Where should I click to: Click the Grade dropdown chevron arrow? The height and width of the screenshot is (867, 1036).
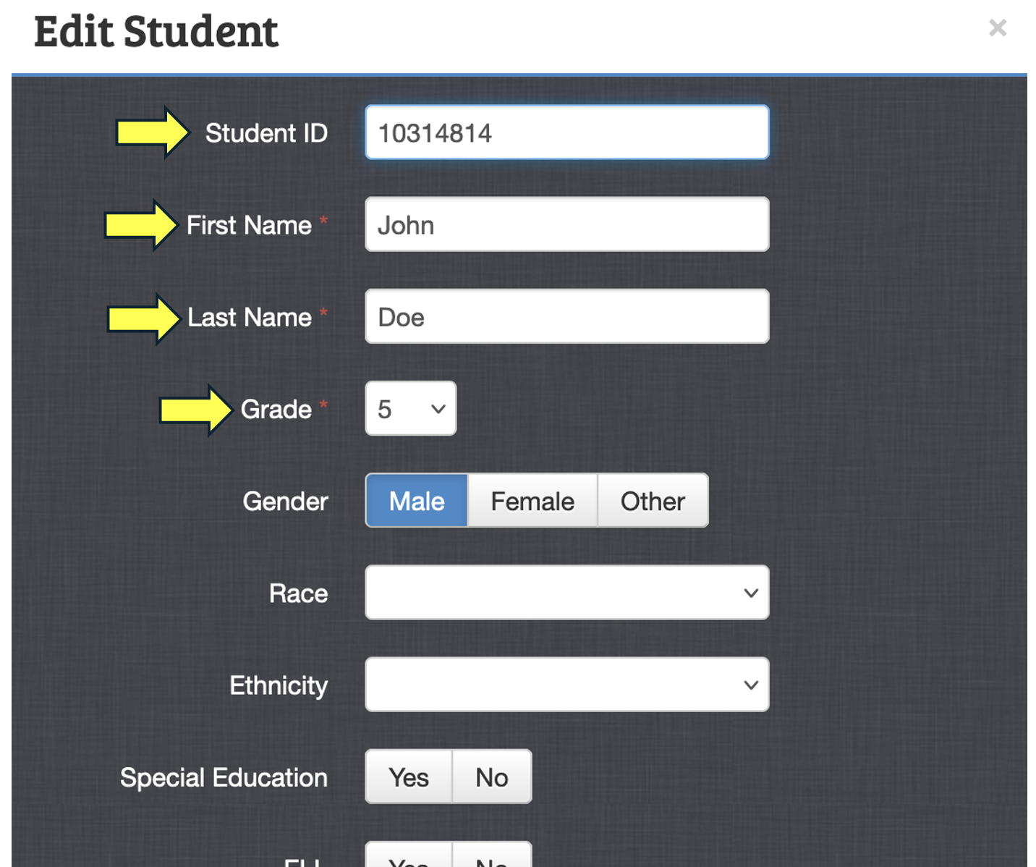tap(438, 409)
